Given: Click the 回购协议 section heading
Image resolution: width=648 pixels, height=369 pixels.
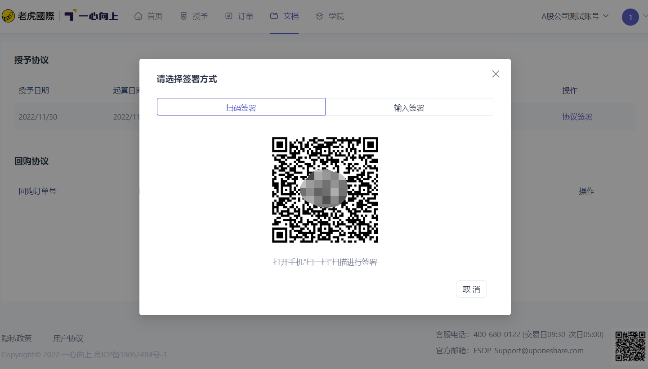Looking at the screenshot, I should point(31,161).
